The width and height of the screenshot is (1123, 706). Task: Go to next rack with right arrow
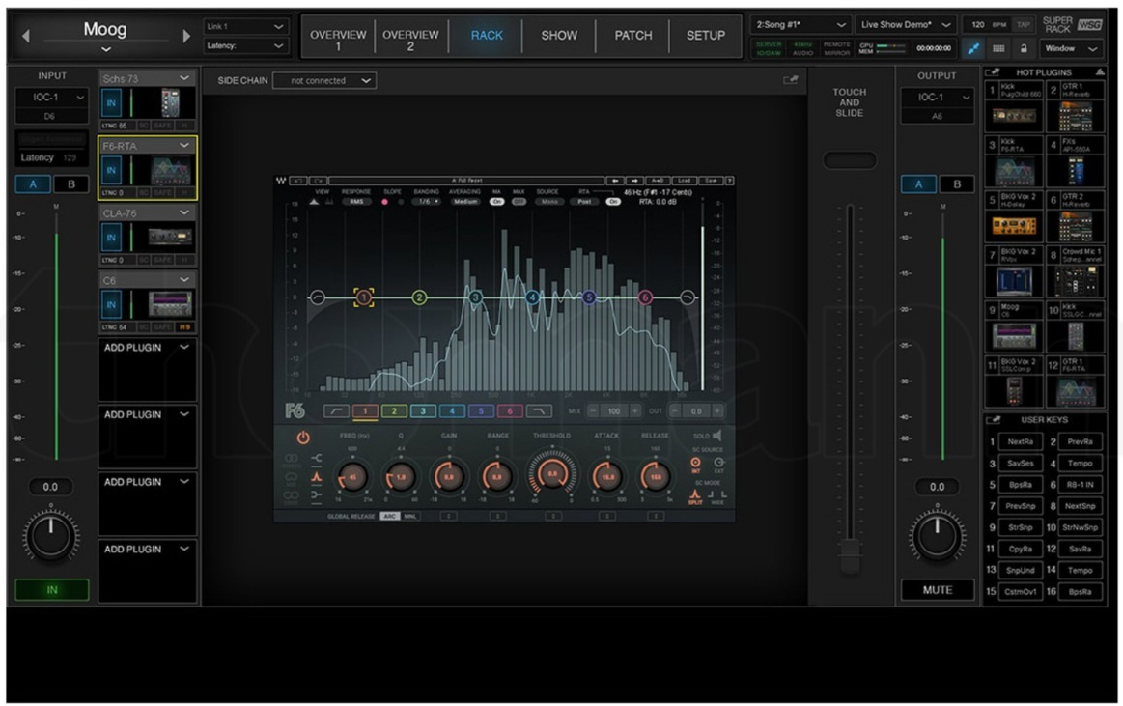point(186,35)
